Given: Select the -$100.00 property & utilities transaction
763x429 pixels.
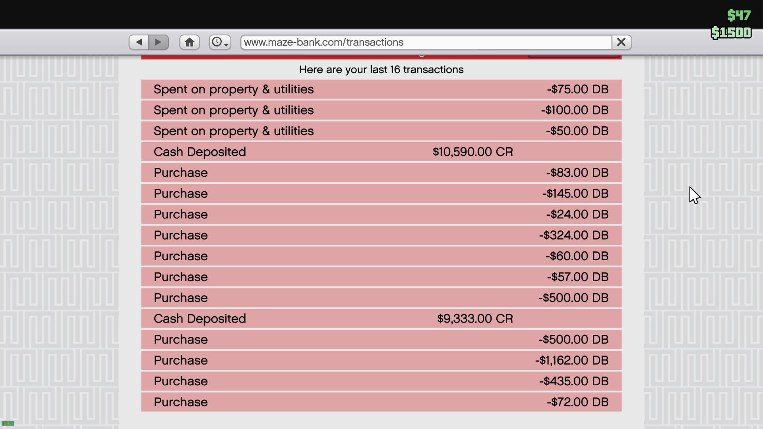Looking at the screenshot, I should (x=381, y=110).
